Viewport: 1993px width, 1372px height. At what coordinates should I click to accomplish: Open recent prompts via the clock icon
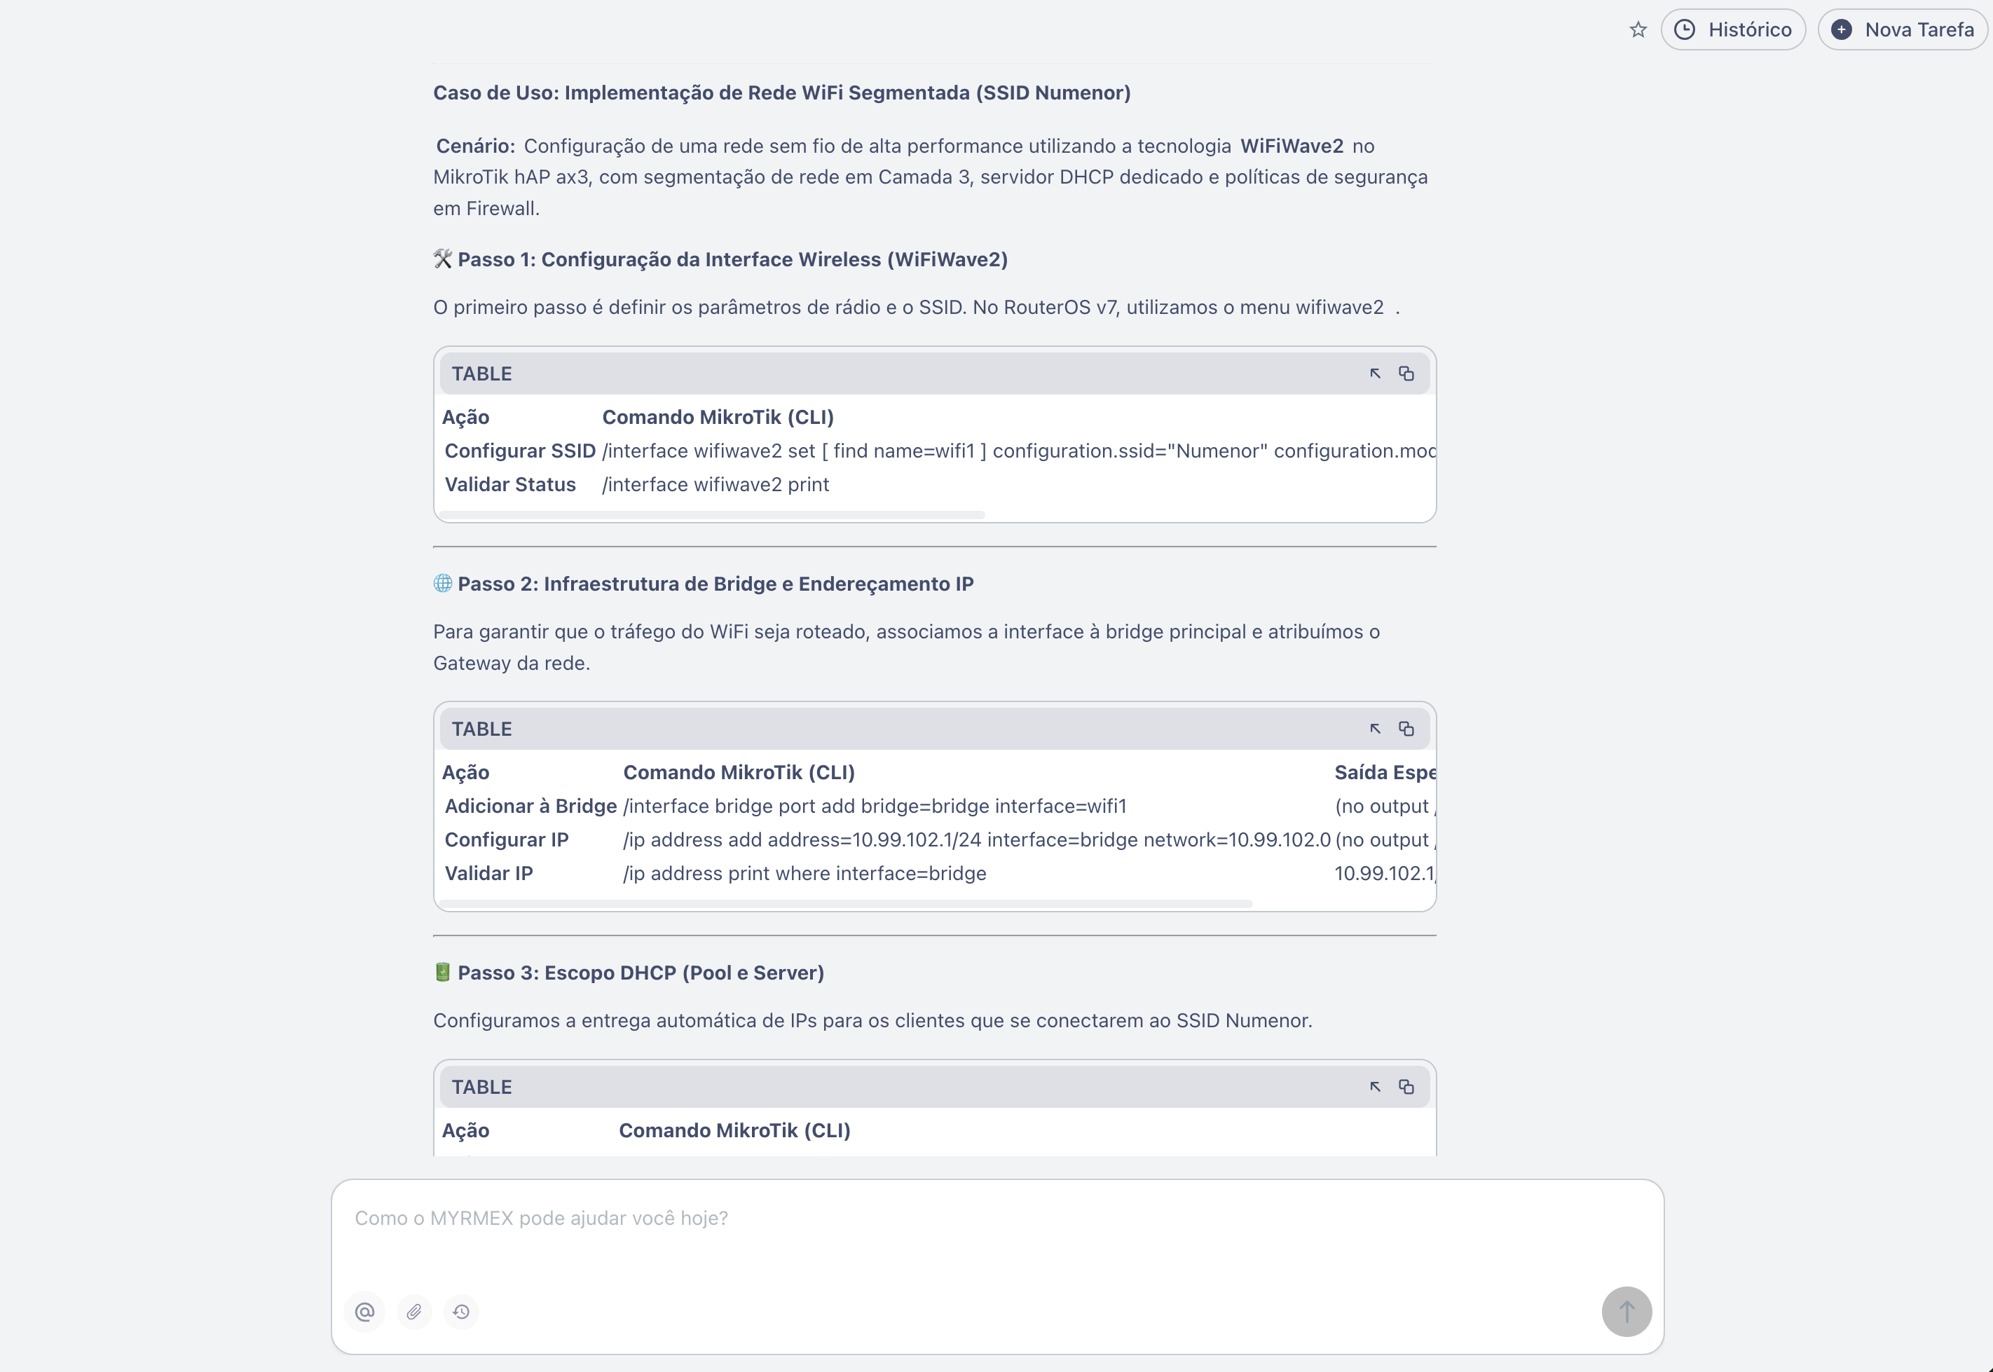(462, 1312)
